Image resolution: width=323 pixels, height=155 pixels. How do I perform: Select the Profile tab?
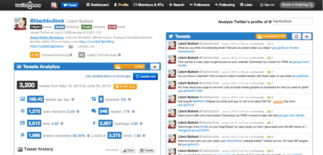(121, 5)
